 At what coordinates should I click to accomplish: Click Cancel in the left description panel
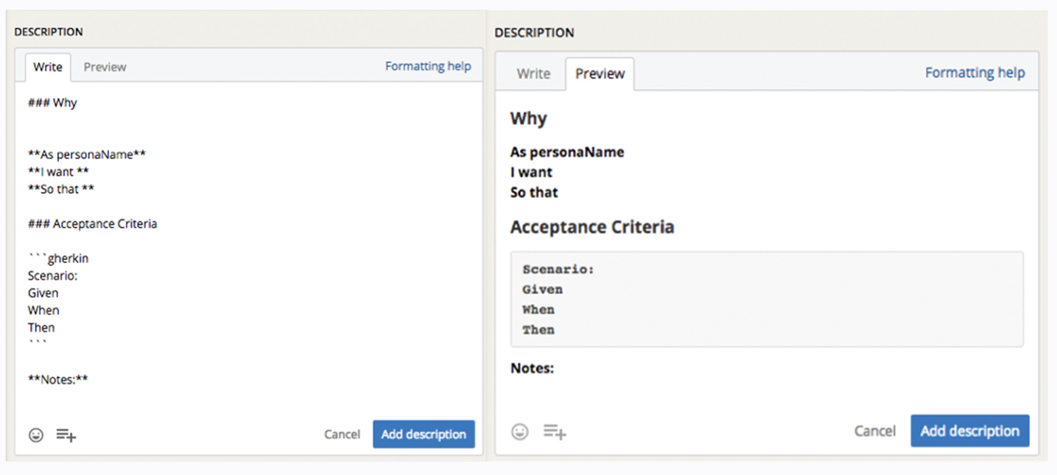tap(342, 434)
